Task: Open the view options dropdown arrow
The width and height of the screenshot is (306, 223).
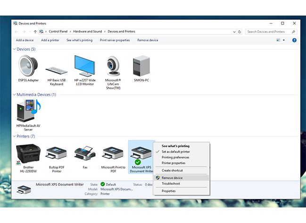Action: tap(284, 40)
